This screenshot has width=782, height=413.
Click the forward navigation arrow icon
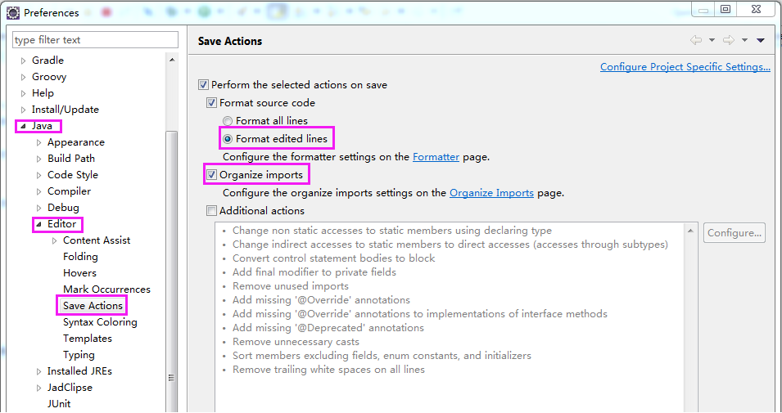coord(729,40)
